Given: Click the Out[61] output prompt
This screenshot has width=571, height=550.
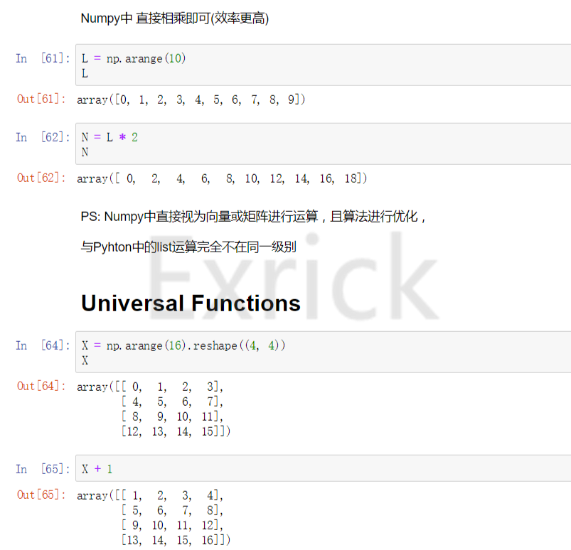Looking at the screenshot, I should 41,99.
